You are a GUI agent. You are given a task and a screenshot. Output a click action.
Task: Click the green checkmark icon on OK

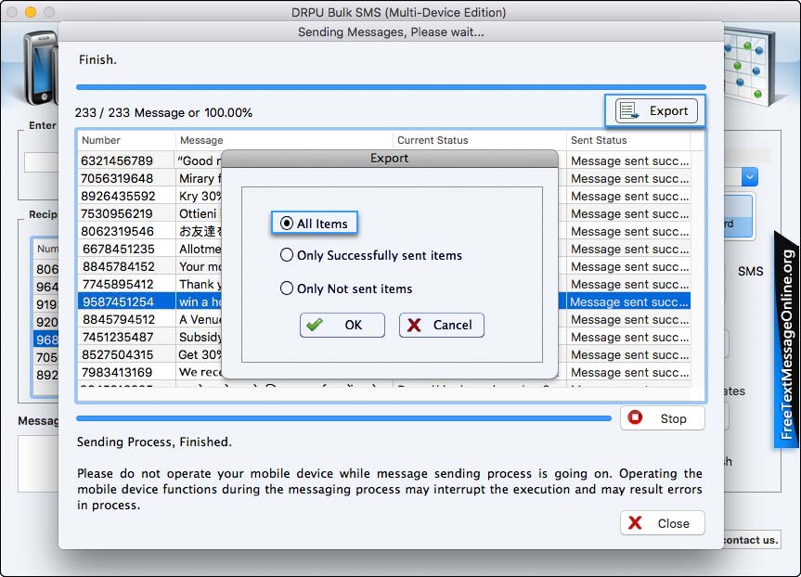(x=315, y=325)
